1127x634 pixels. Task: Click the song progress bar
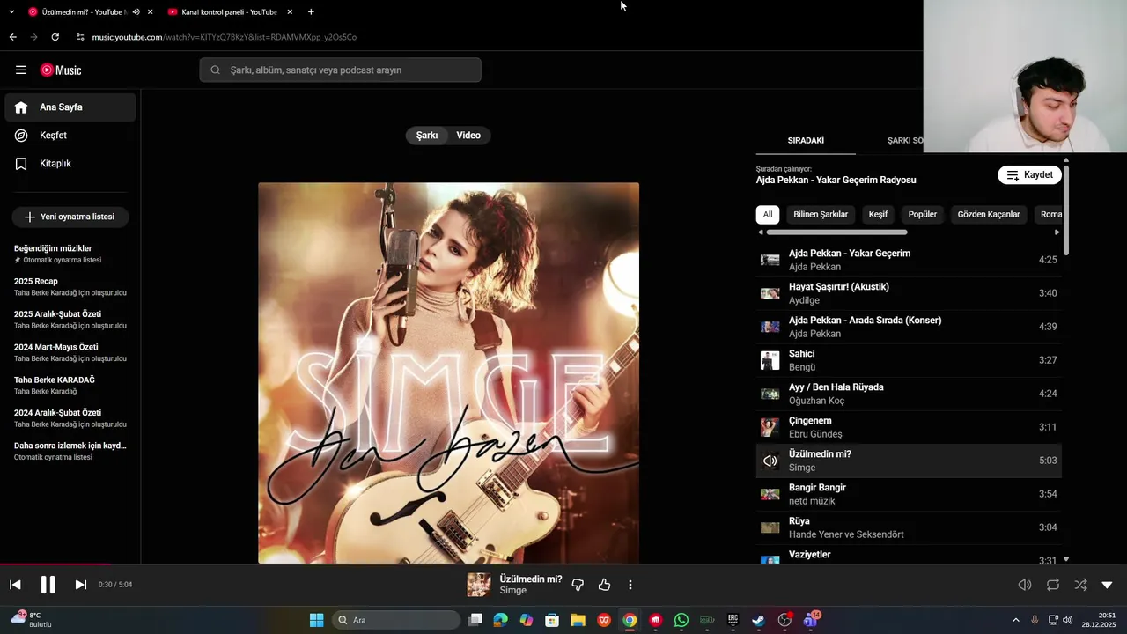coord(563,564)
